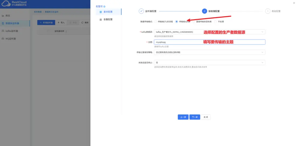Click the 监听器配置 step label
Image resolution: width=296 pixels, height=146 pixels.
(151, 11)
